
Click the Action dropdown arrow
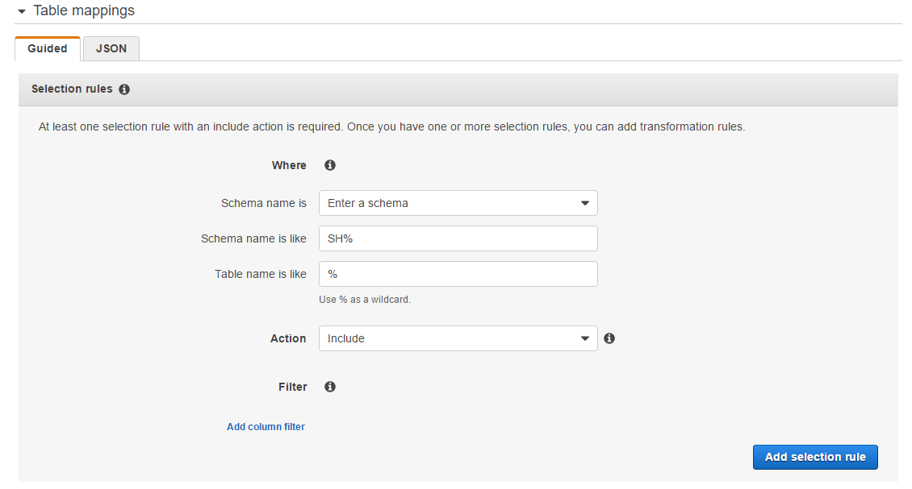click(584, 338)
